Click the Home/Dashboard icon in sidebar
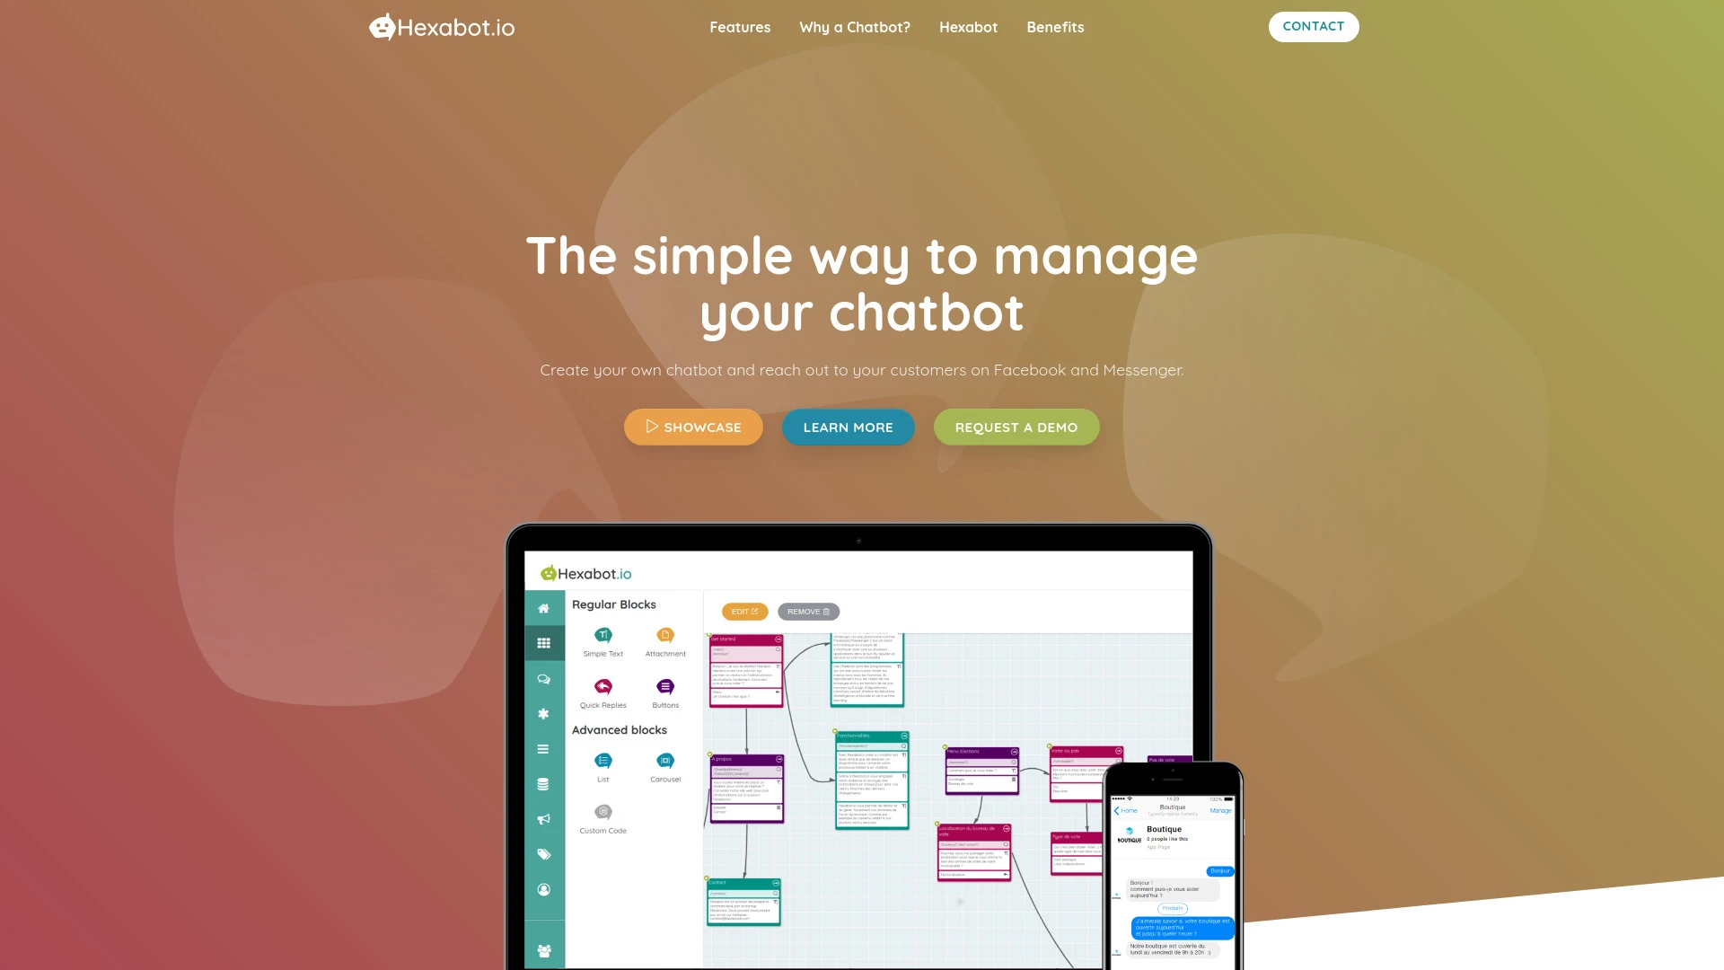 543,607
